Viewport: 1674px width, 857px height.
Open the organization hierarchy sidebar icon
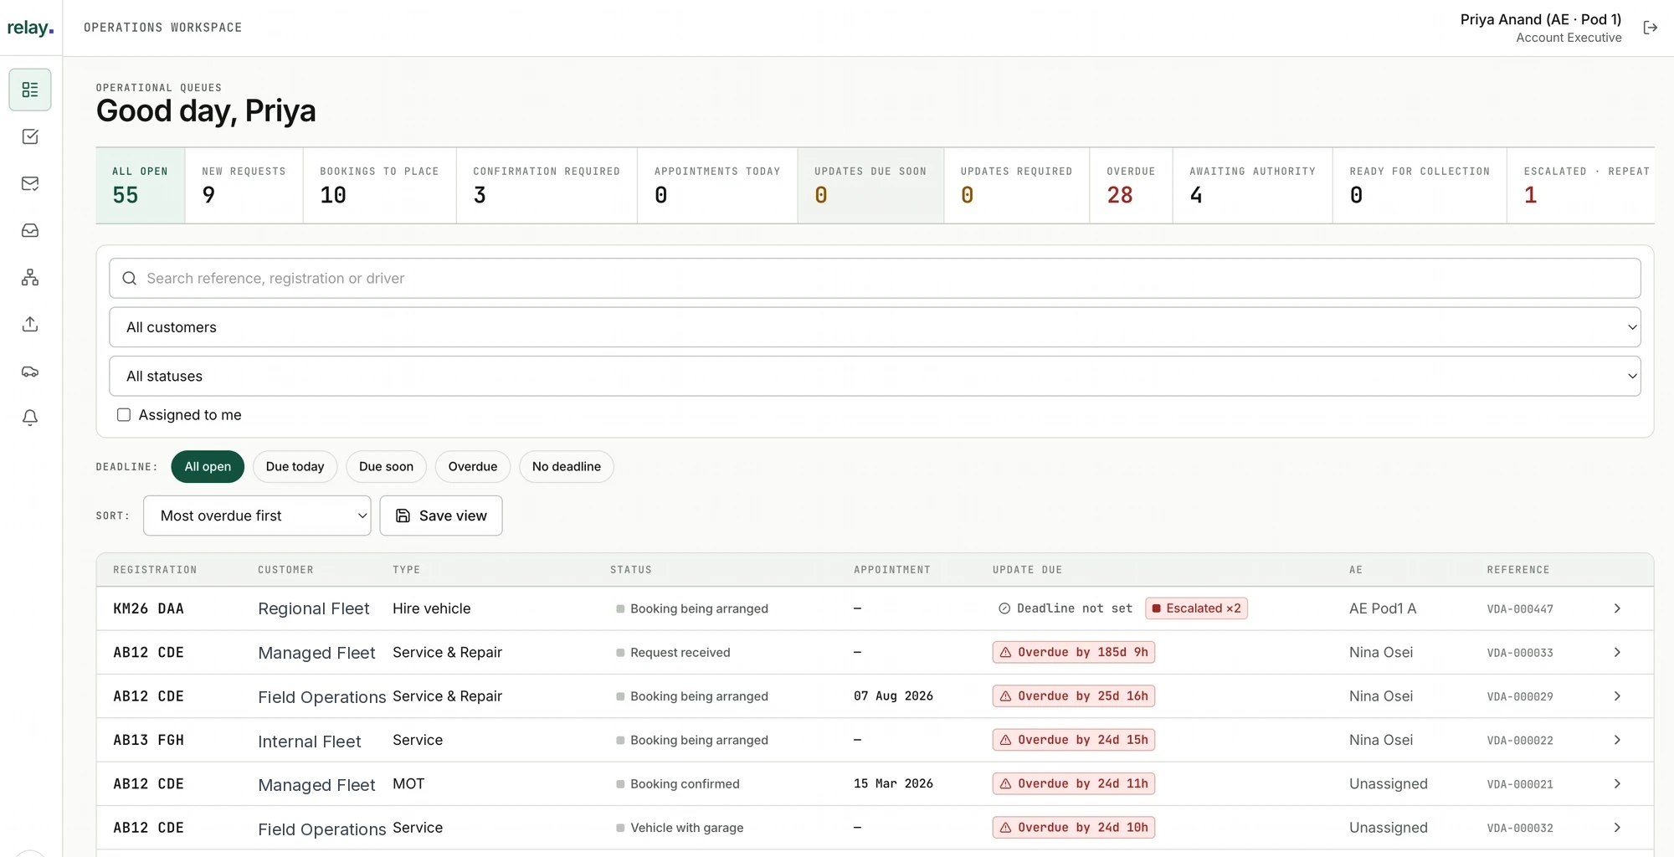point(30,277)
